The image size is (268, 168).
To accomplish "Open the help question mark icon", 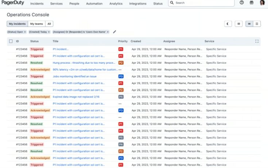I will pyautogui.click(x=241, y=3).
